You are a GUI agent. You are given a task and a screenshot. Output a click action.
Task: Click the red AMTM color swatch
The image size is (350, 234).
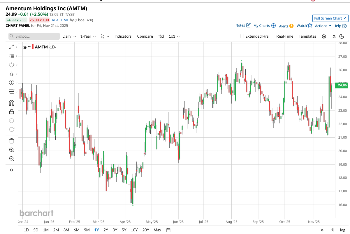33,47
